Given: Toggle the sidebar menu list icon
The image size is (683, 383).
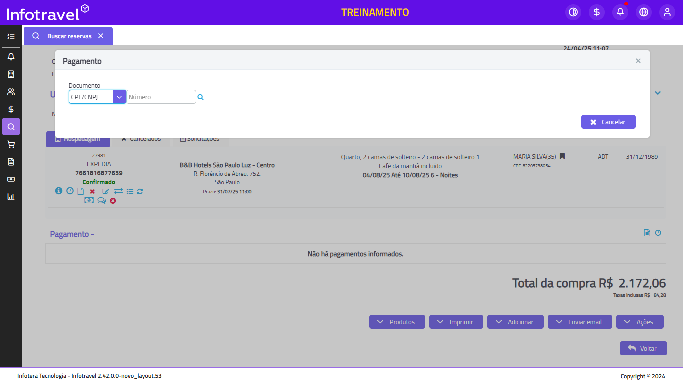Looking at the screenshot, I should click(11, 36).
